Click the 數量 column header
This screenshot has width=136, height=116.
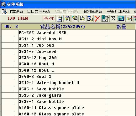coord(121,27)
